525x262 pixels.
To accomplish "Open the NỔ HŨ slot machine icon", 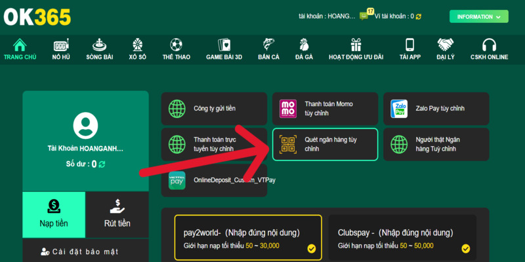I will [x=61, y=45].
